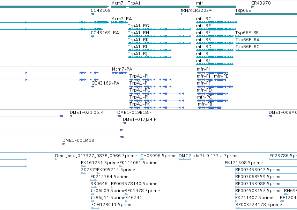Screen dimensions: 297x210
Task: Select the mfr-RE transcript label
Action: point(203,26)
